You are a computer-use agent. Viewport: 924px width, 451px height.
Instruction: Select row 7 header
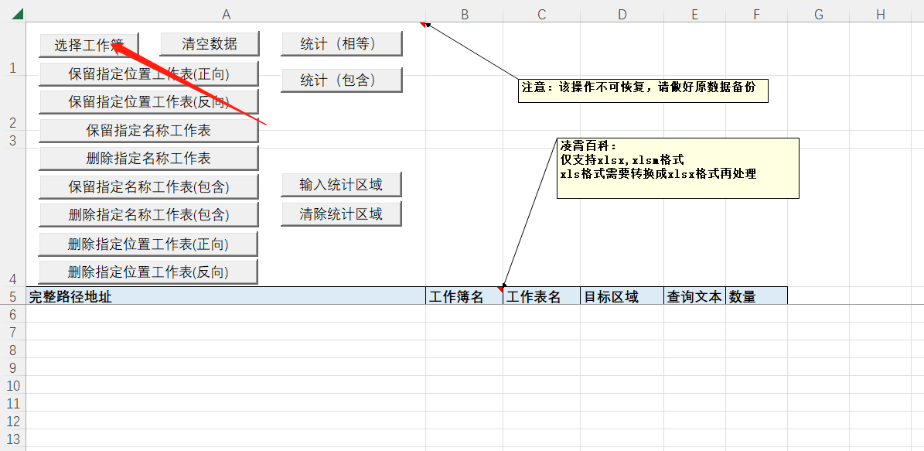tap(13, 332)
